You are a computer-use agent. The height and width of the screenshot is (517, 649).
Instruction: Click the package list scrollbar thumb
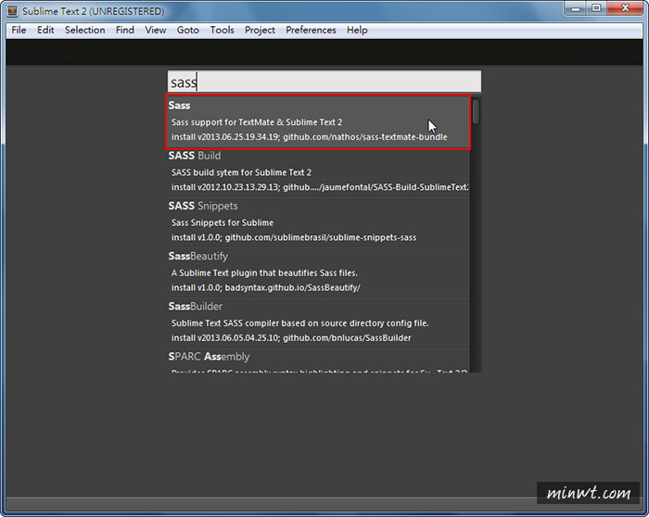(x=476, y=112)
